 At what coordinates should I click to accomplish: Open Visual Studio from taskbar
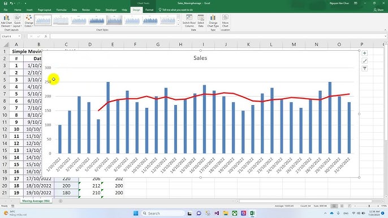click(x=217, y=213)
